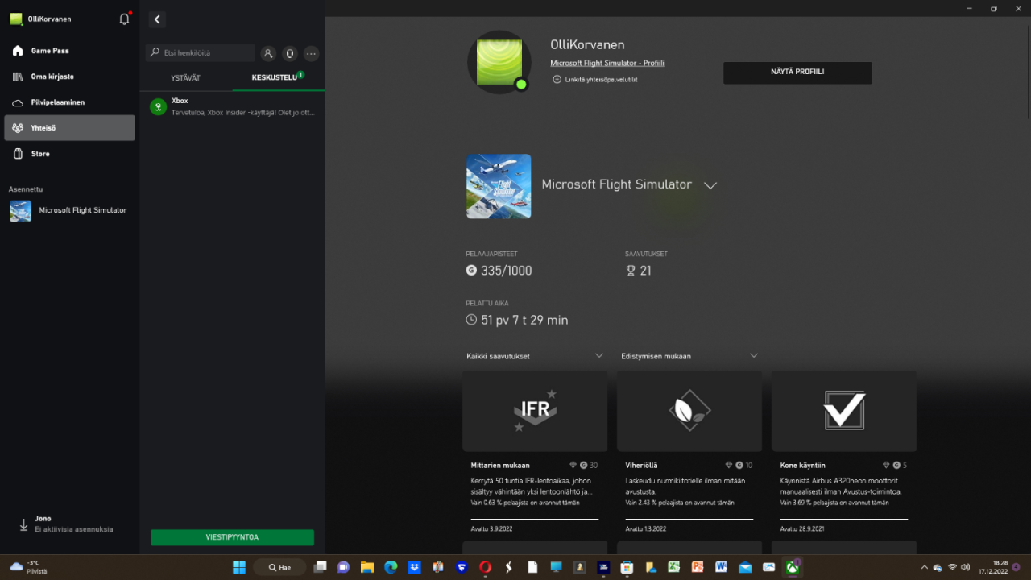This screenshot has height=580, width=1031.
Task: Open Dropbox from taskbar
Action: coord(414,567)
